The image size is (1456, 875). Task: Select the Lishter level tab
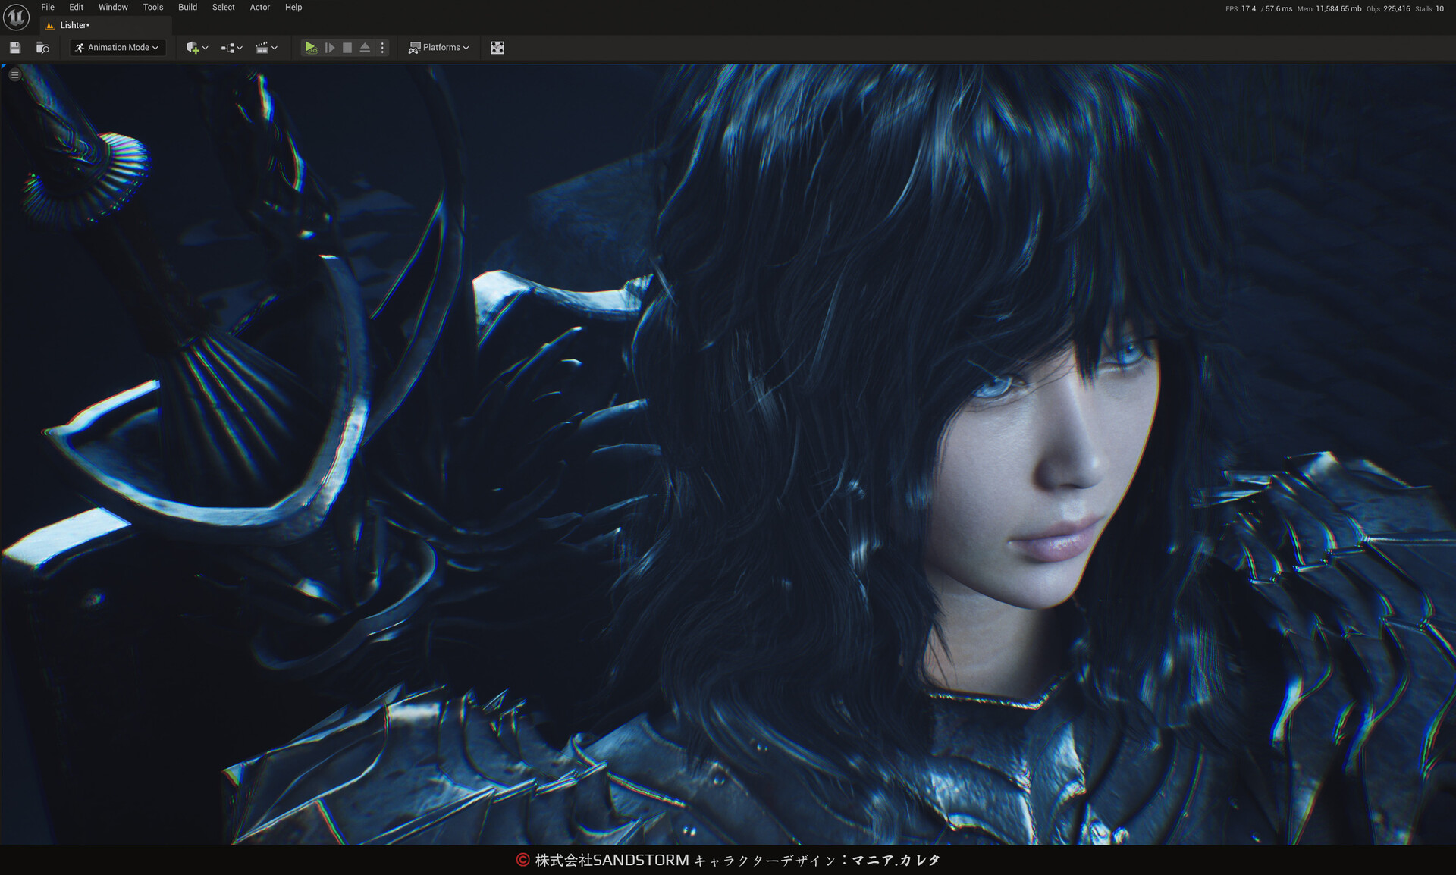pos(75,26)
